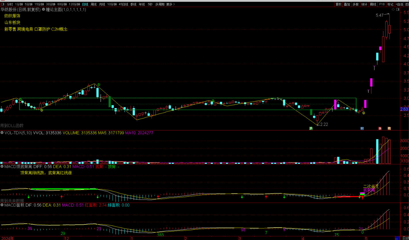Open the 更多 periods expander
The height and width of the screenshot is (240, 409).
coord(170,4)
